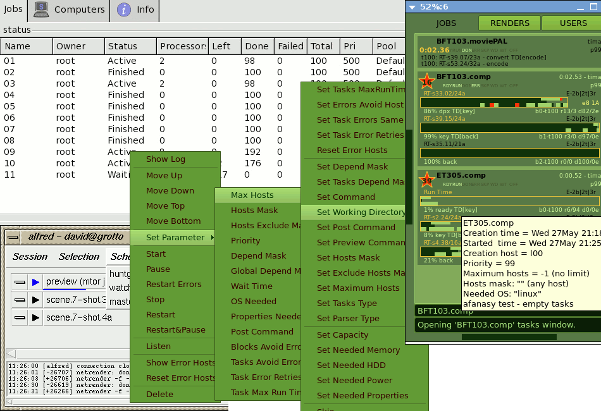Click the star icon beside ET305.comp
This screenshot has height=411, width=601.
point(426,180)
